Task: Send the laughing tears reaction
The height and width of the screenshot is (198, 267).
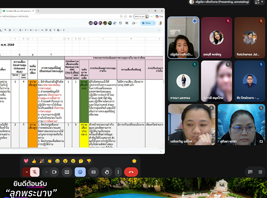Action: tap(57, 161)
